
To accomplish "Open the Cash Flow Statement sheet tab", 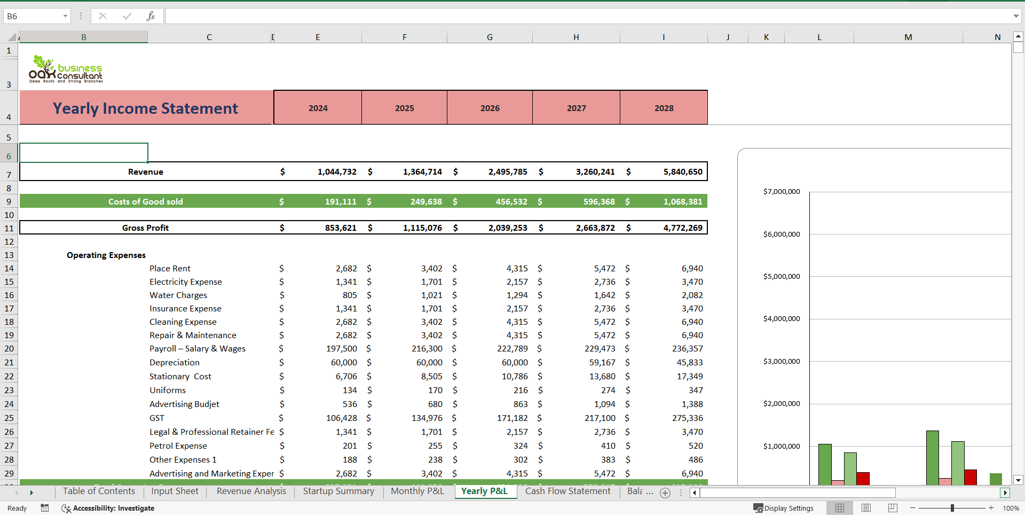I will pos(567,491).
